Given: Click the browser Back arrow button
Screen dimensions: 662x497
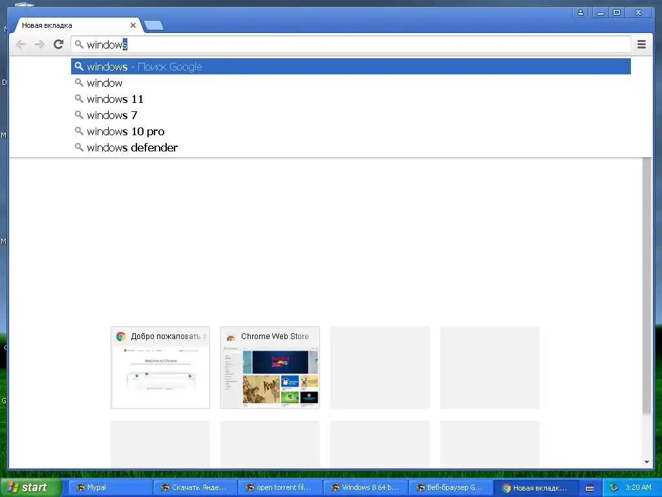Looking at the screenshot, I should coord(21,45).
